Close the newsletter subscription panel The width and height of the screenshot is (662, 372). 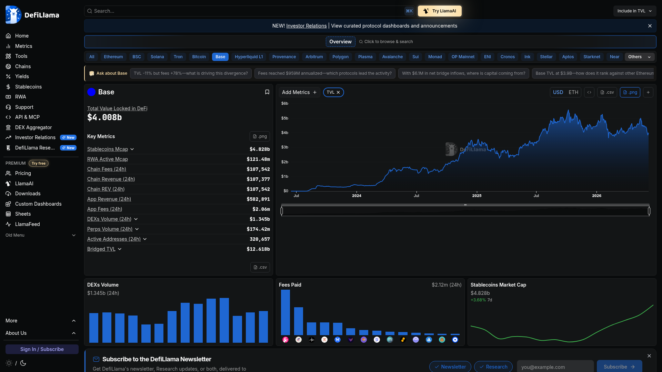click(649, 356)
